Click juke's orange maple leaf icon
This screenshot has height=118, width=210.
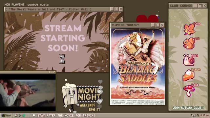[x=189, y=29]
